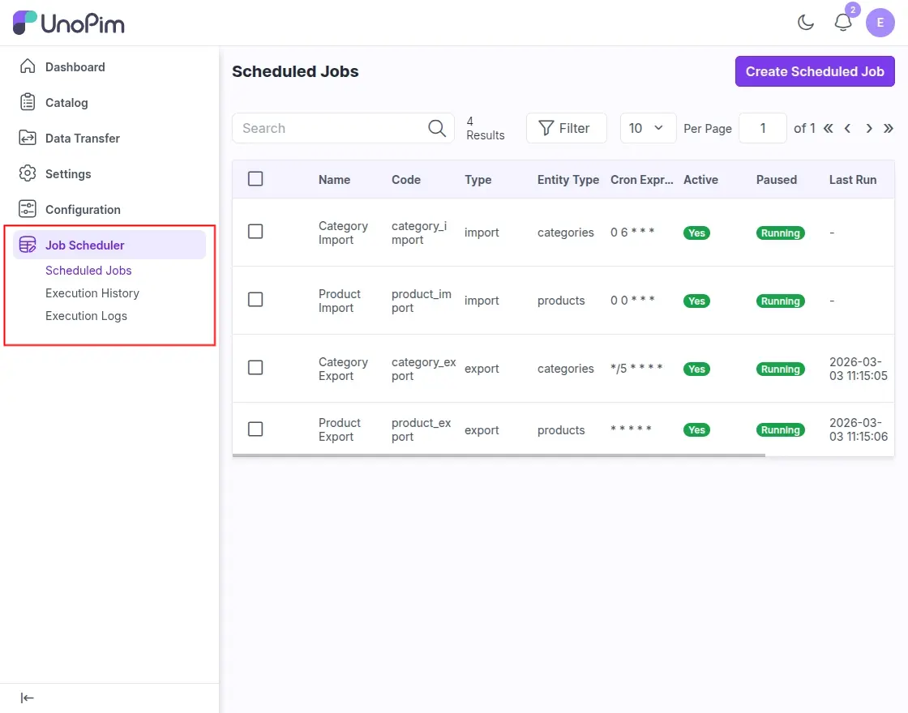Click the Filter button label
Screen dimensions: 908x713
tap(574, 128)
